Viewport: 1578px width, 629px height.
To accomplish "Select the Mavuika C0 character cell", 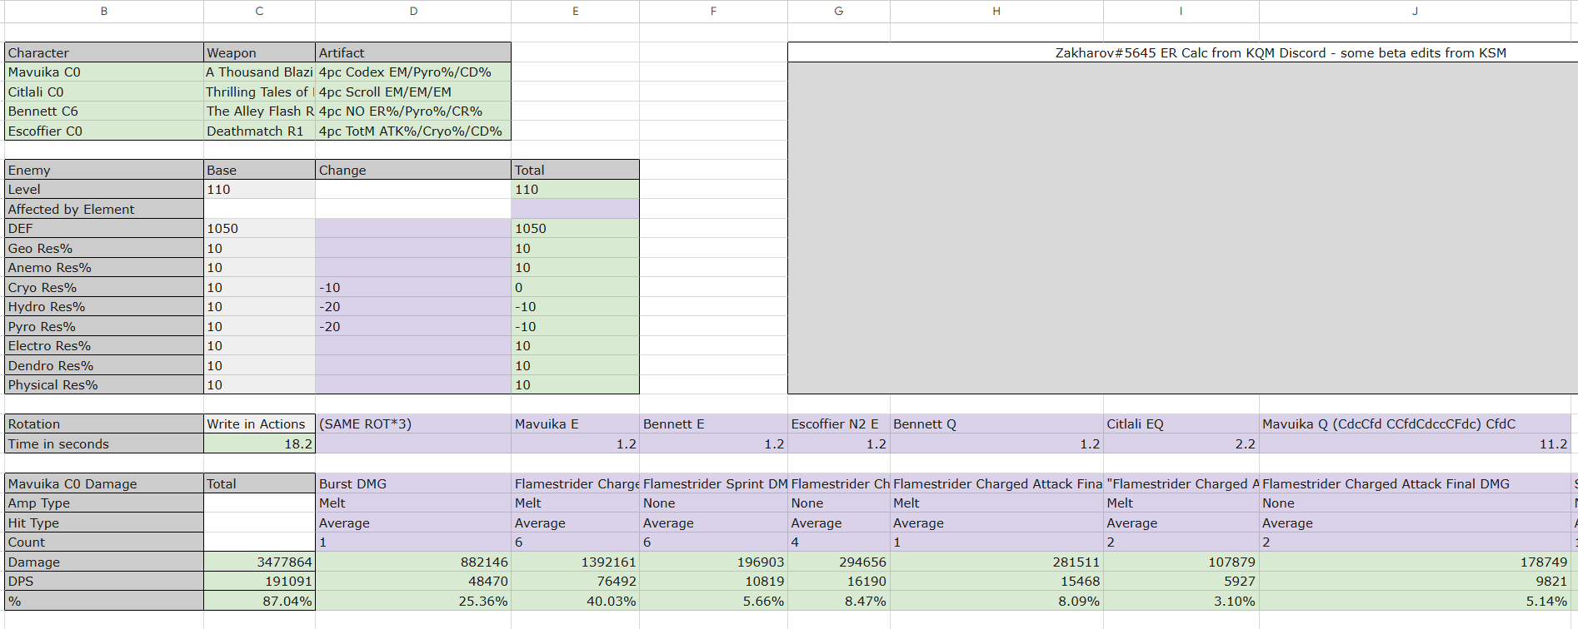I will 104,72.
